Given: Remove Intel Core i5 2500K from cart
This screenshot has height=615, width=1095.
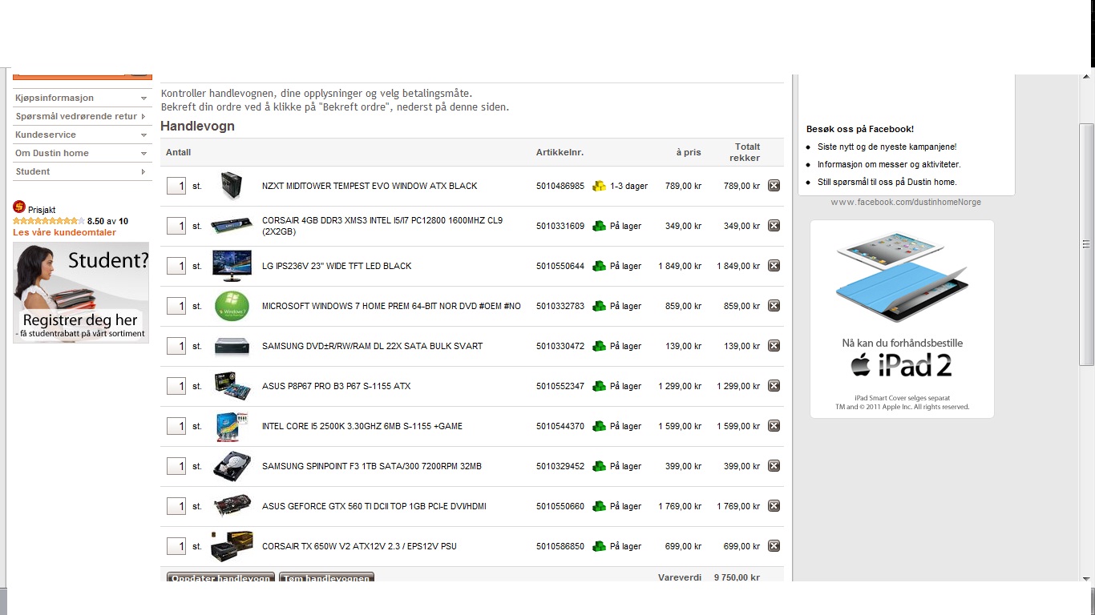Looking at the screenshot, I should [x=774, y=426].
